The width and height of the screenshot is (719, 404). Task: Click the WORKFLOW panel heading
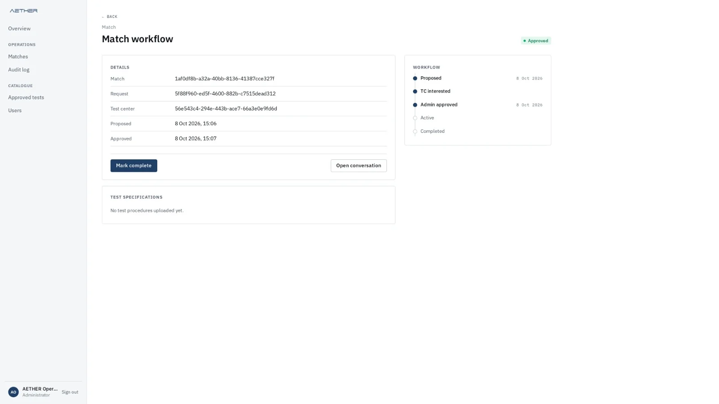pos(426,67)
